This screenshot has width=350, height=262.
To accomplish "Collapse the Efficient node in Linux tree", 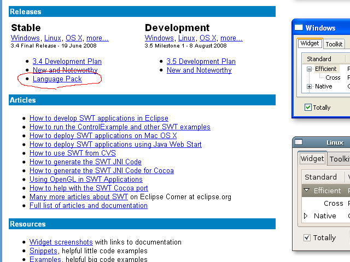I will tap(306, 190).
